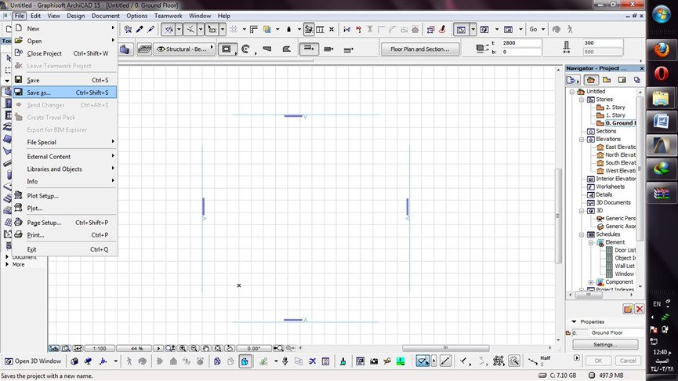Toggle the highlighted snap button in bottom toolbar
Viewport: 678px width, 381px height.
[424, 361]
